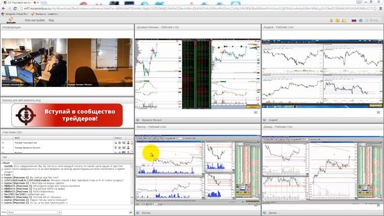
Task: Click the first status icon on 'Камера Бровкин Михаил' row
Action: (x=116, y=148)
